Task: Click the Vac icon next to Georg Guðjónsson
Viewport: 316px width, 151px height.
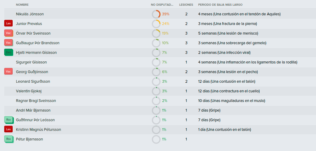Action: tap(8, 72)
